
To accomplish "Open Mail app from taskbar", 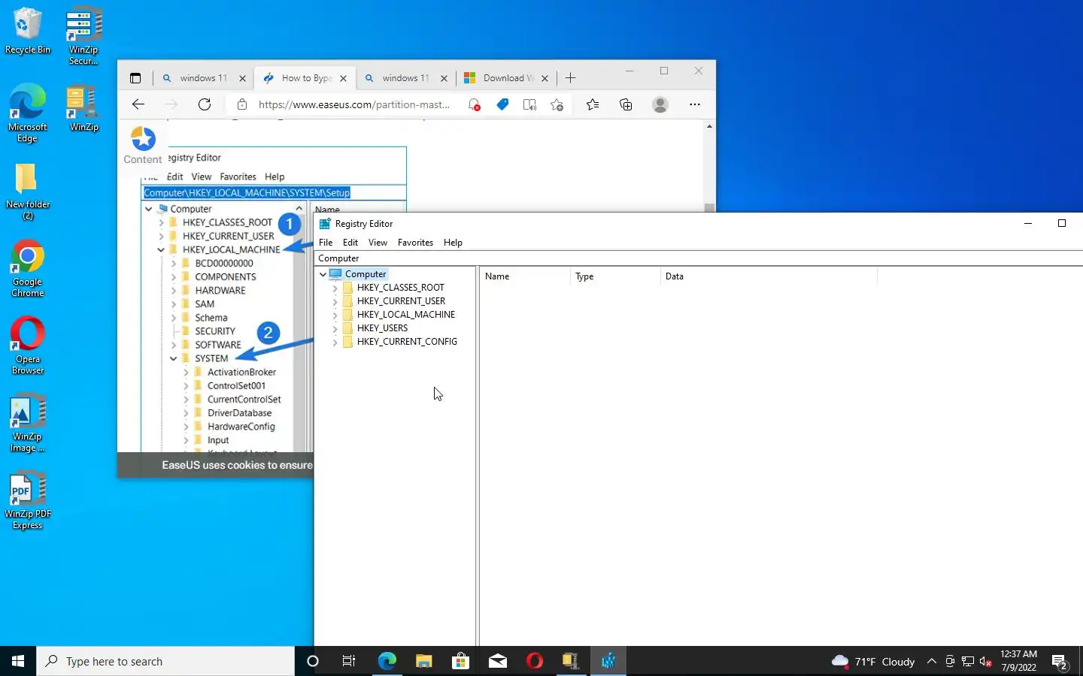I will point(498,661).
